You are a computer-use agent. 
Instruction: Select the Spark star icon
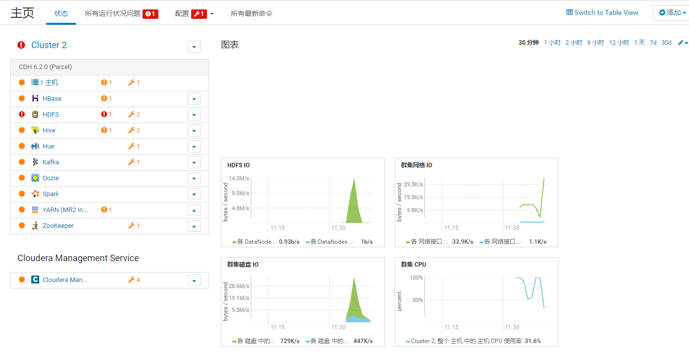[35, 194]
